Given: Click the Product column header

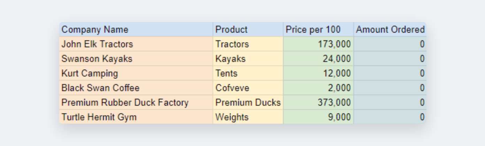Looking at the screenshot, I should (248, 30).
